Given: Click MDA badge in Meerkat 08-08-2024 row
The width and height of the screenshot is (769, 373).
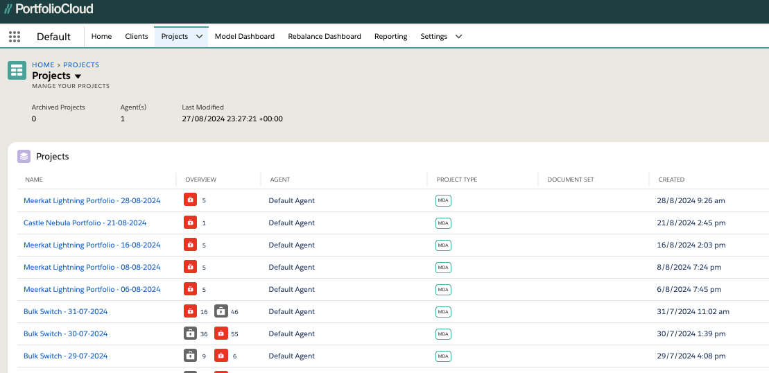Looking at the screenshot, I should tap(443, 268).
